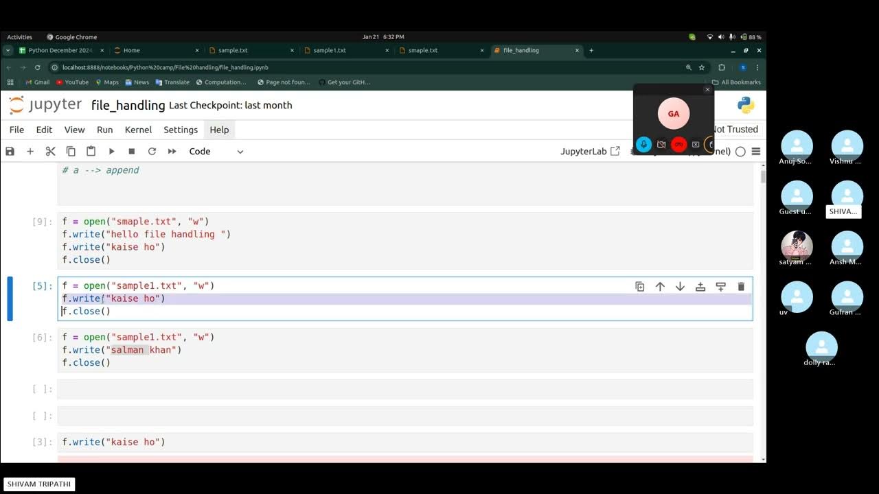Viewport: 879px width, 494px height.
Task: Select the first empty code cell
Action: coord(405,389)
